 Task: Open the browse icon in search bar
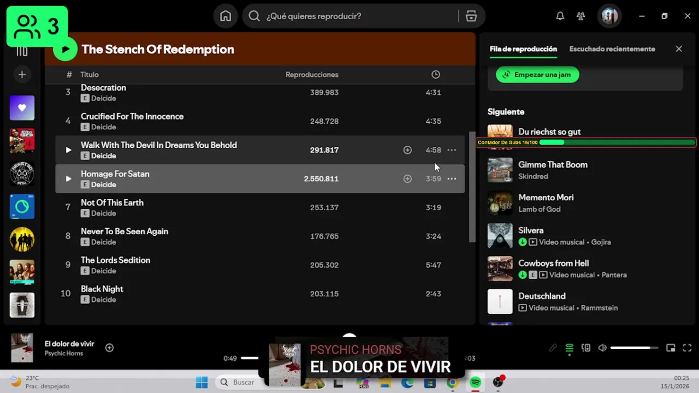(471, 16)
